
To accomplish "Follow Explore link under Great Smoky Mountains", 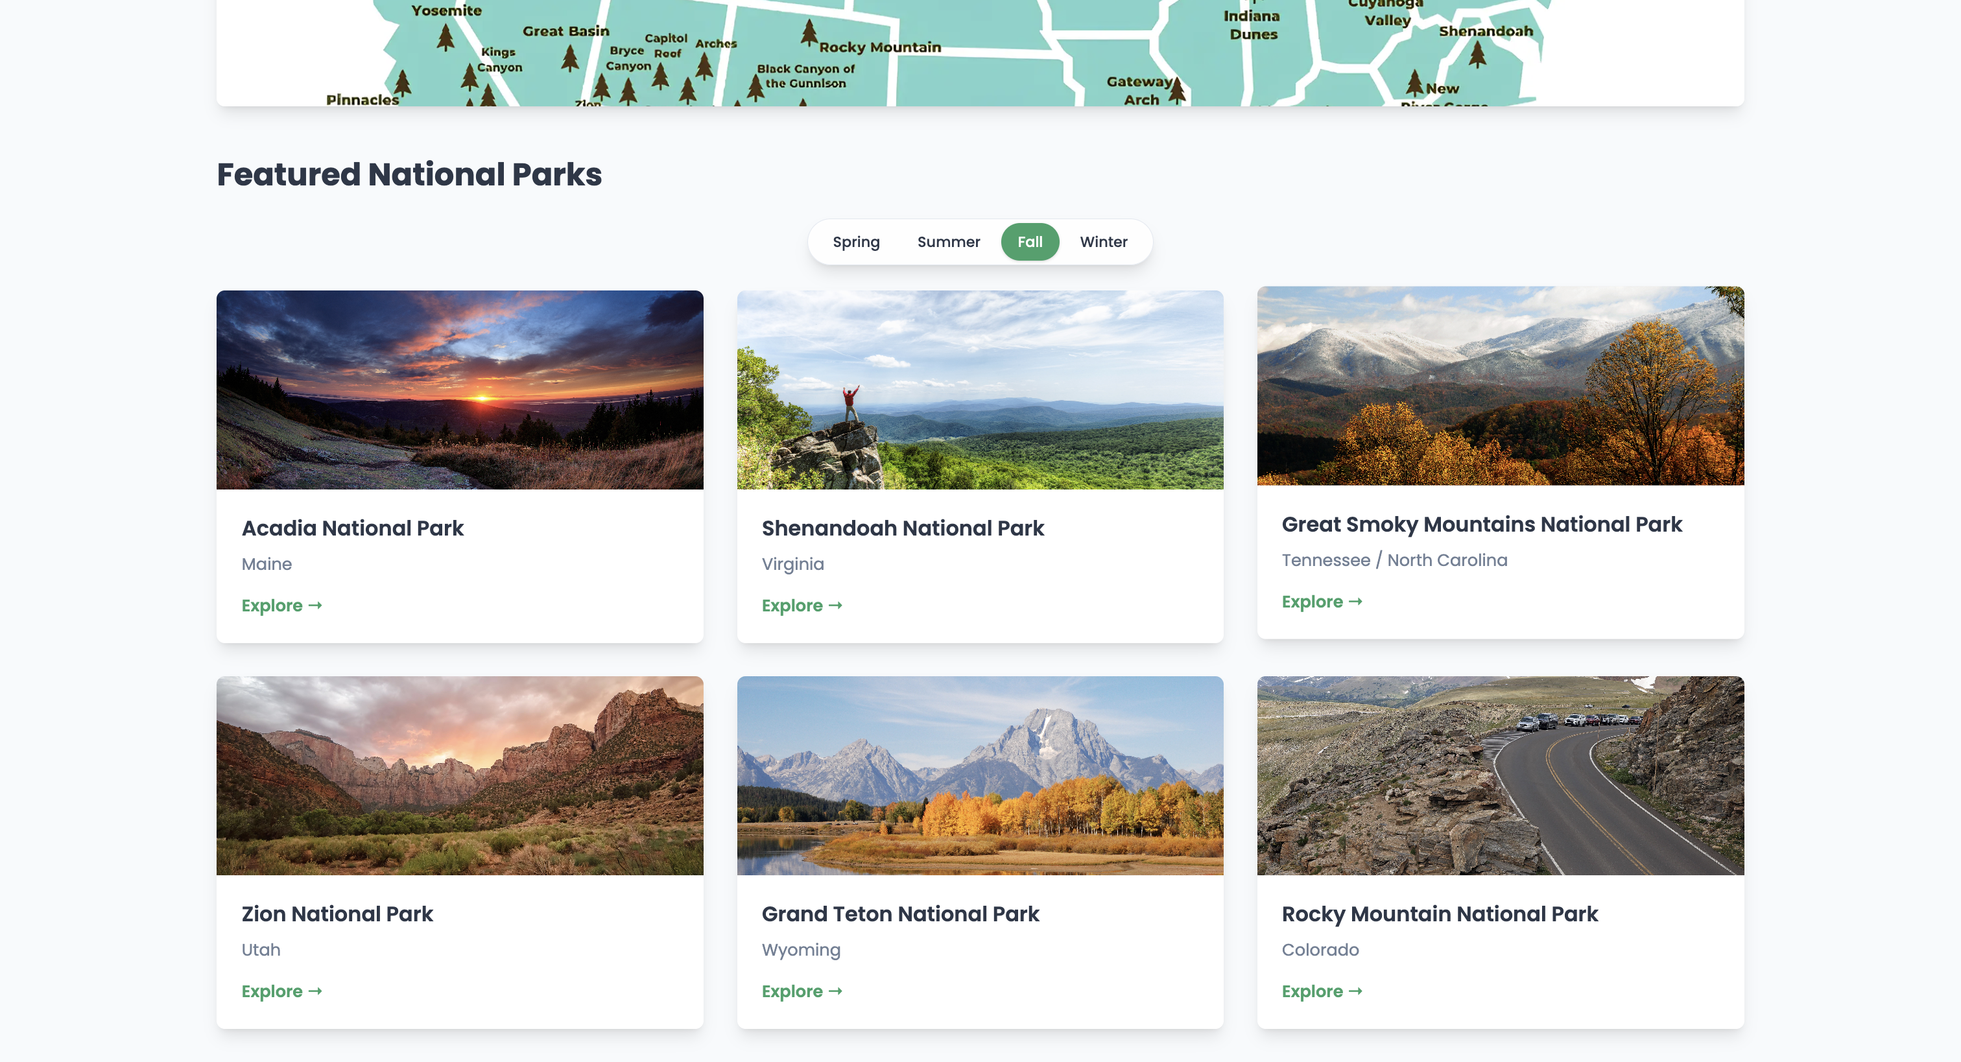I will click(1322, 602).
